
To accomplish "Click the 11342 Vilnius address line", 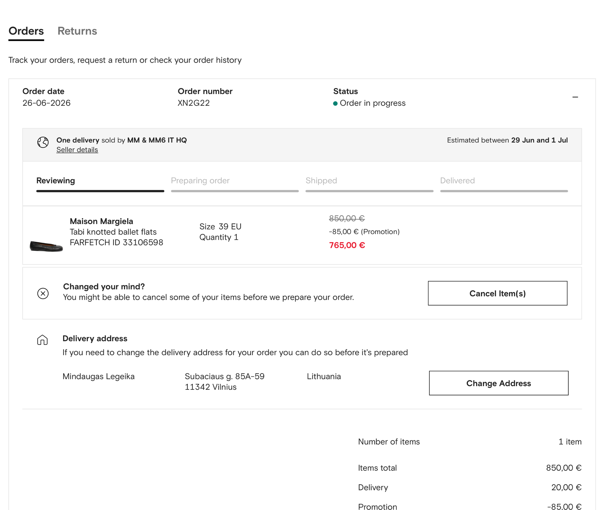I will pos(211,387).
